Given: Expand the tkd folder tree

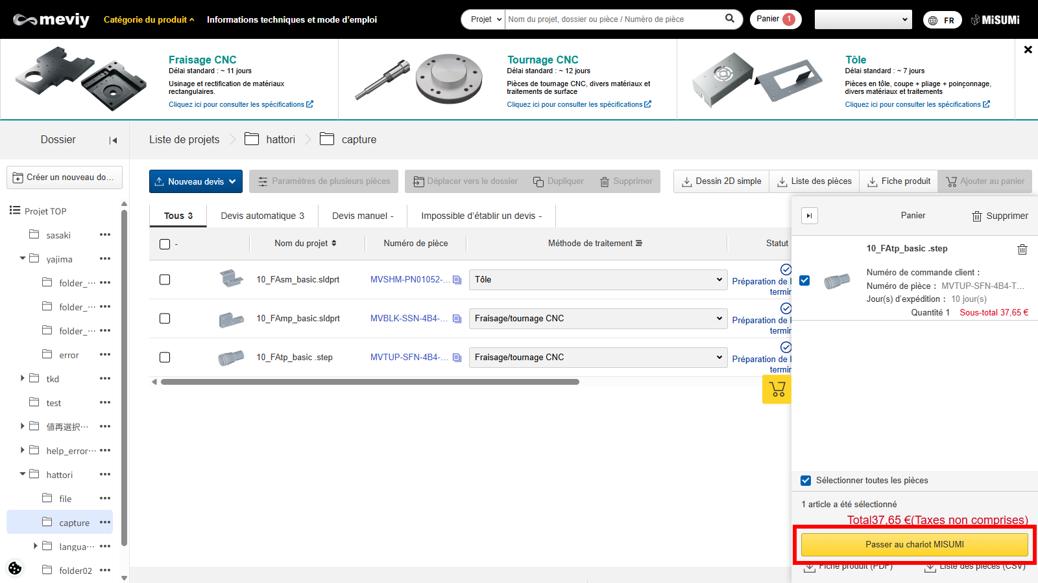Looking at the screenshot, I should coord(23,378).
